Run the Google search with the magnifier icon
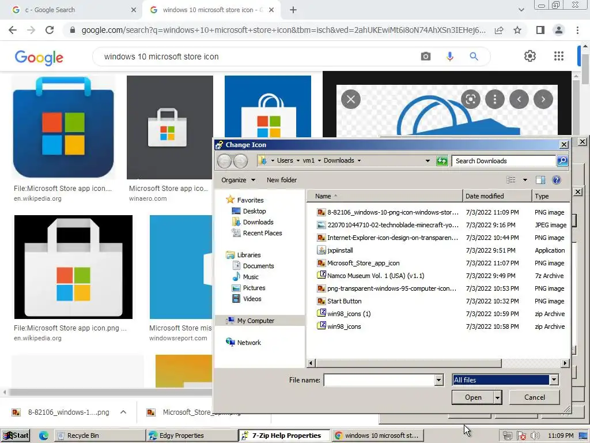 (x=474, y=57)
